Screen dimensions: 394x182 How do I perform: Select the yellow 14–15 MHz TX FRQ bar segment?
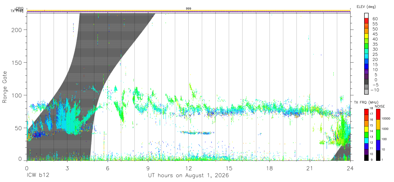[x=366, y=129]
